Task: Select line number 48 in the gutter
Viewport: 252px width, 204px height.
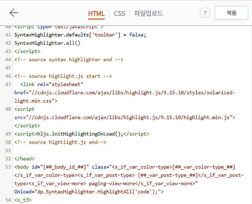Action: [8, 109]
